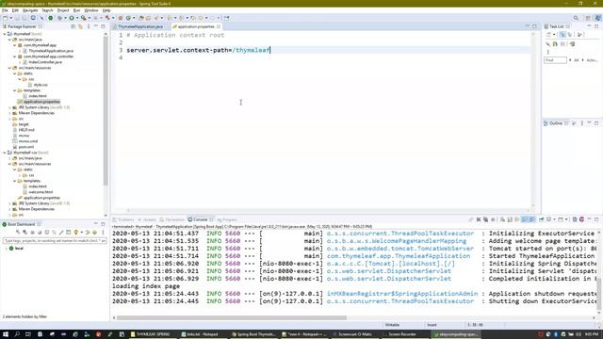Select the Spring perspective icon
The width and height of the screenshot is (603, 339).
pos(598,18)
